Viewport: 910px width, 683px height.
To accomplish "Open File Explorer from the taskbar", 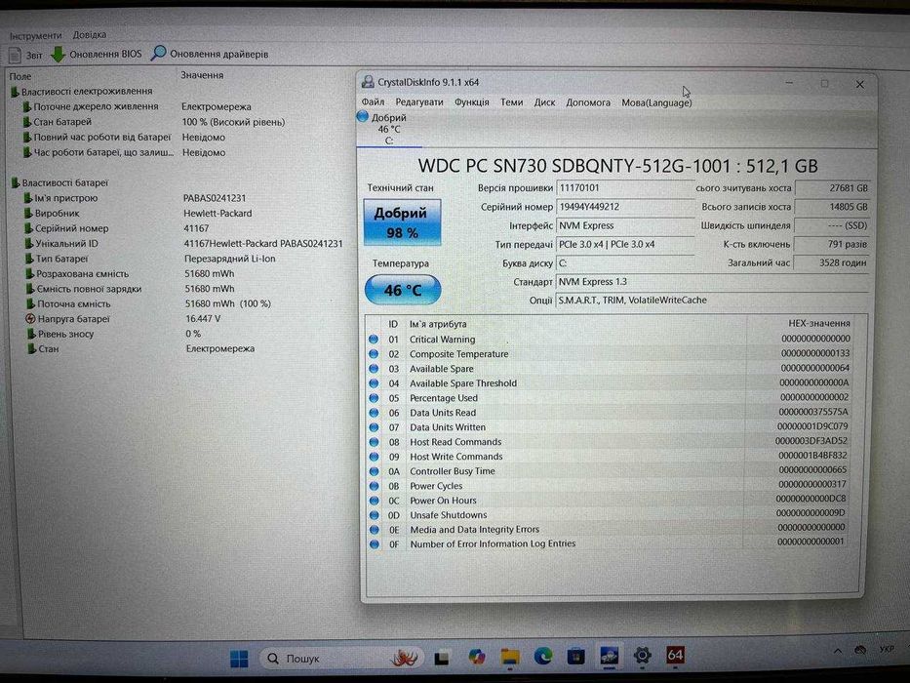I will click(x=510, y=657).
